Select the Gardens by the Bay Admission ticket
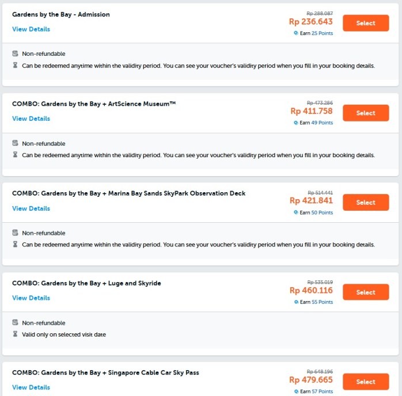The height and width of the screenshot is (396, 402). coord(366,23)
